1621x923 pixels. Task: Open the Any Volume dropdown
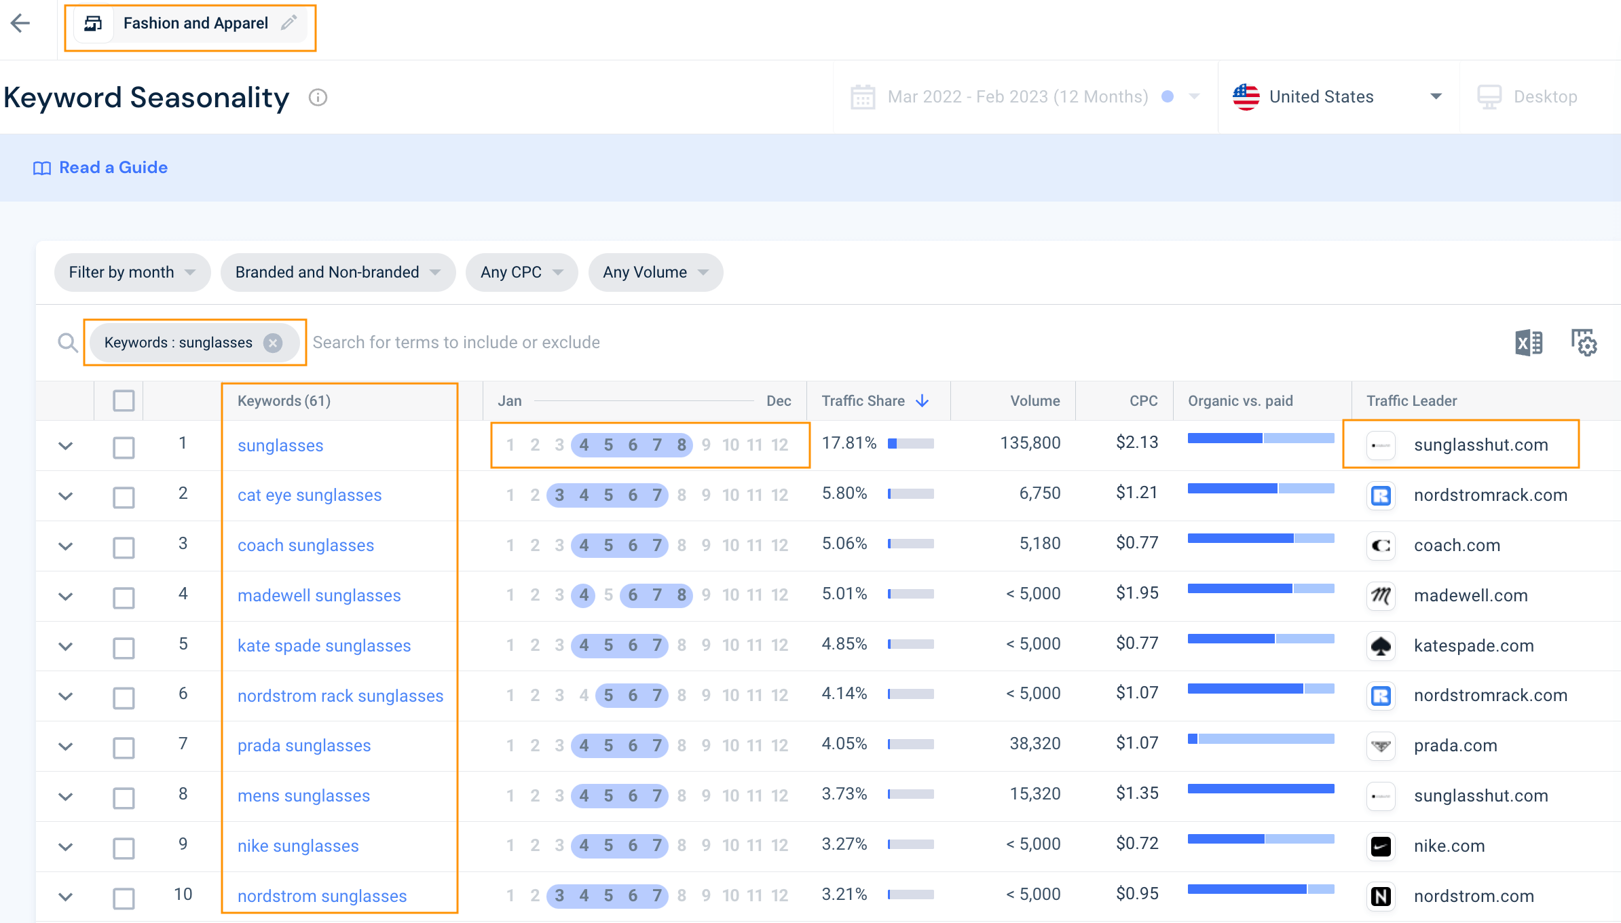656,272
